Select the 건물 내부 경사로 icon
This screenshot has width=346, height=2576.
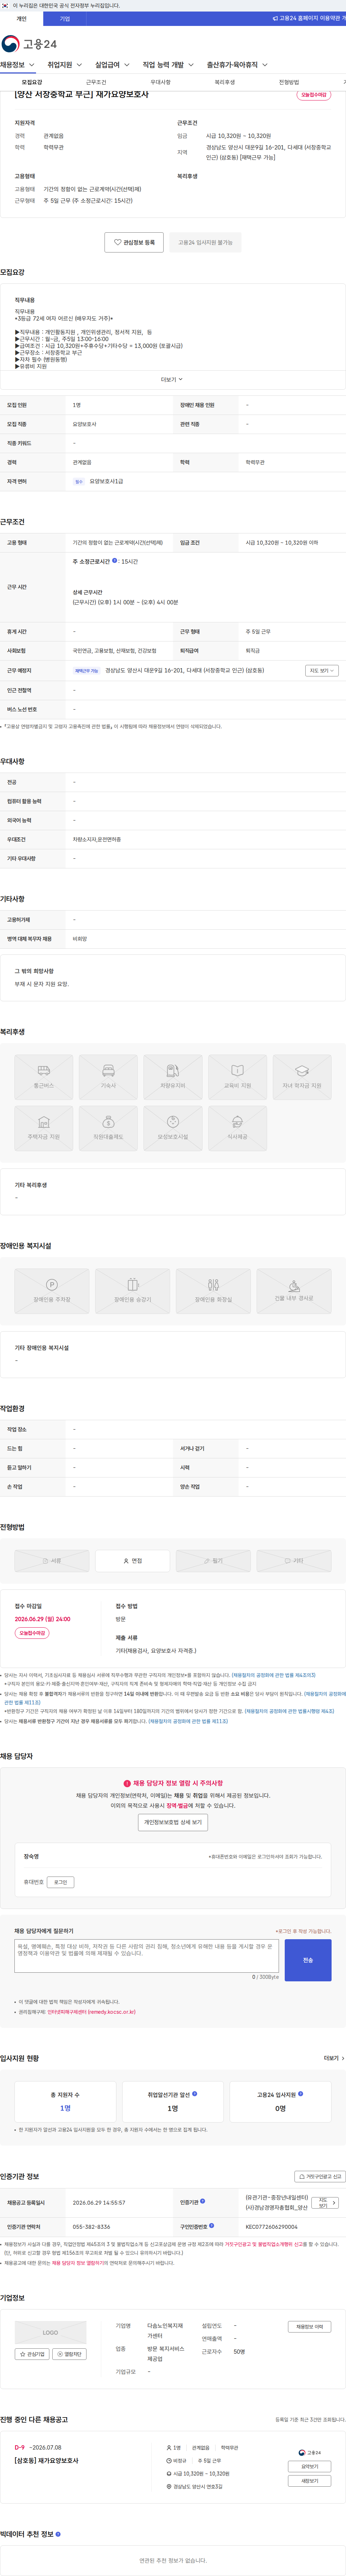294,1291
